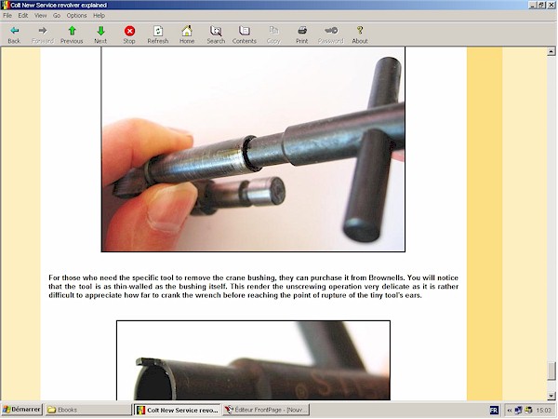Stop loading with the red Stop icon
The image size is (558, 419).
(129, 34)
